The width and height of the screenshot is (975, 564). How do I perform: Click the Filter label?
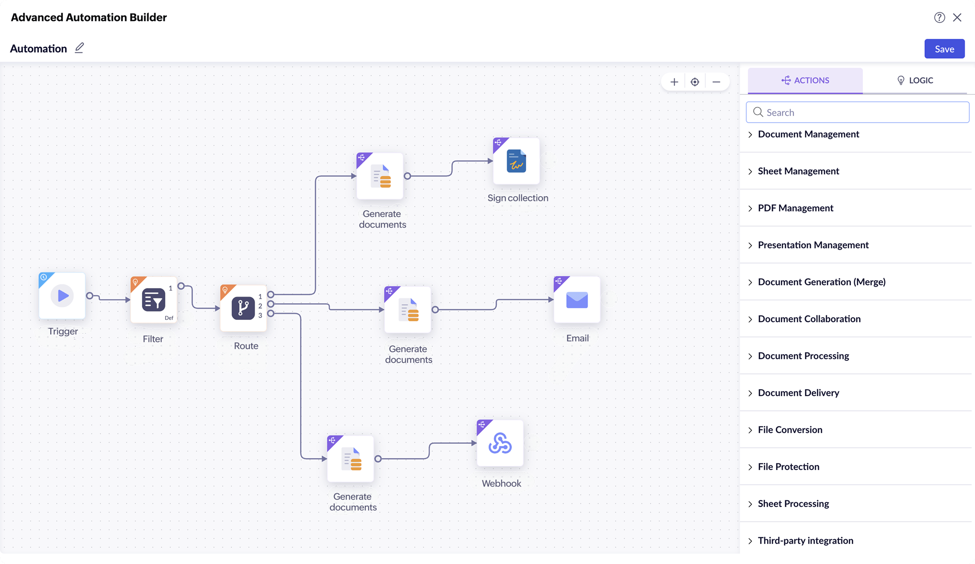tap(153, 339)
